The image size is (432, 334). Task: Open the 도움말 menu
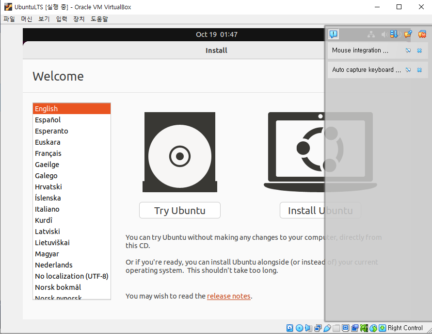tap(99, 19)
